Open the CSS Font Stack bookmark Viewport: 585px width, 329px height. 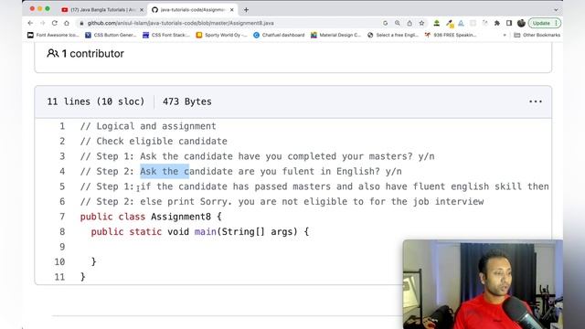166,35
